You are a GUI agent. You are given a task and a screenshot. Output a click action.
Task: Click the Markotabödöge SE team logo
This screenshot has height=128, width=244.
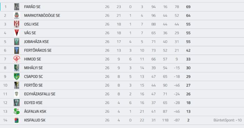click(x=17, y=16)
